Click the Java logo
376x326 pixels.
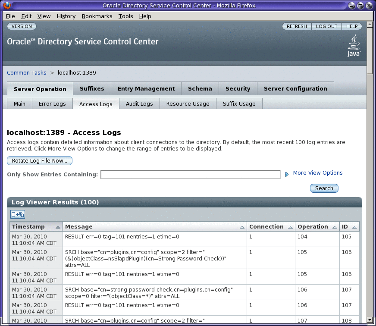354,46
